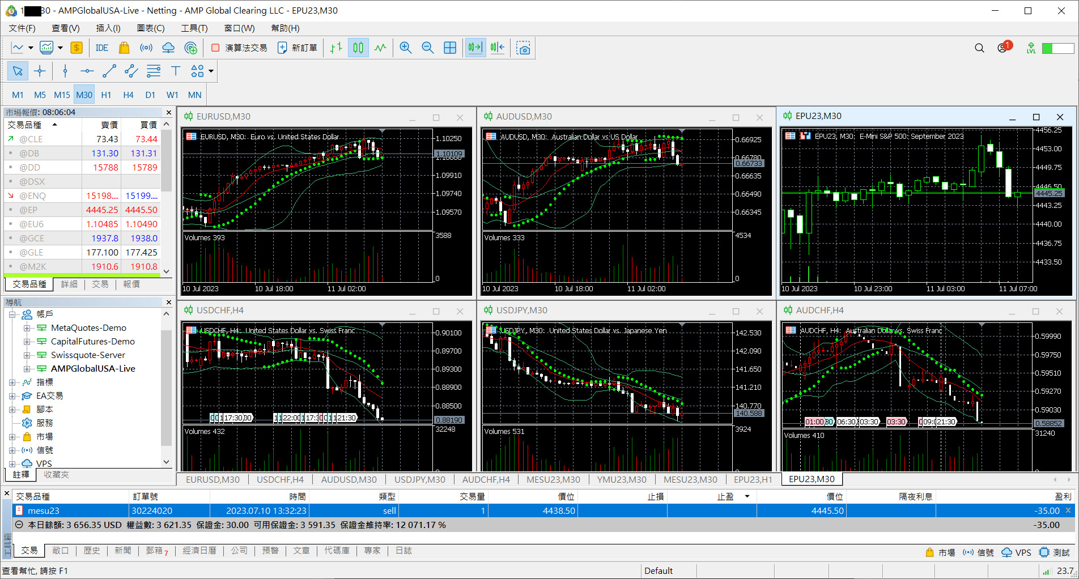Switch timeframe to M1

[x=18, y=95]
